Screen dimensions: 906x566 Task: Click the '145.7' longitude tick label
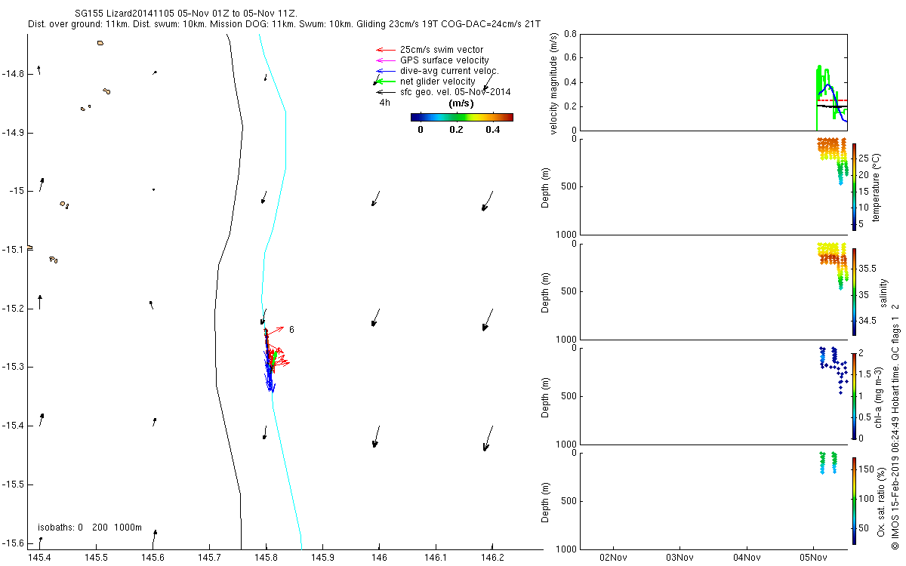210,558
